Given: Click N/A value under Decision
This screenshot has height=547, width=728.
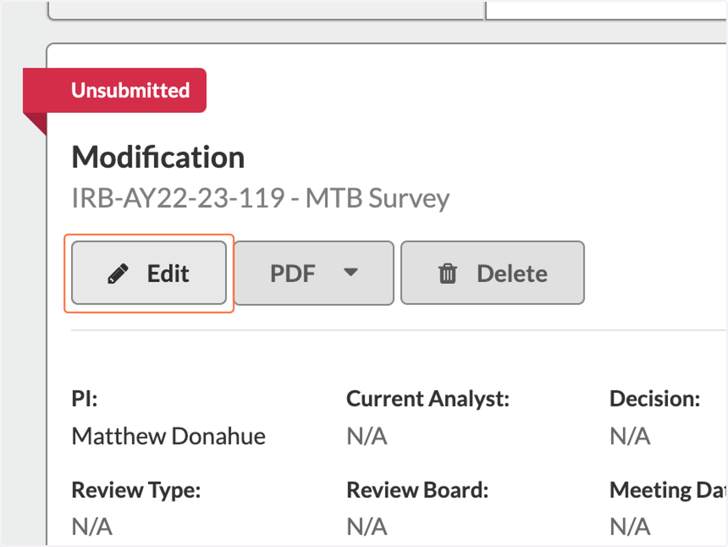Looking at the screenshot, I should pyautogui.click(x=630, y=436).
